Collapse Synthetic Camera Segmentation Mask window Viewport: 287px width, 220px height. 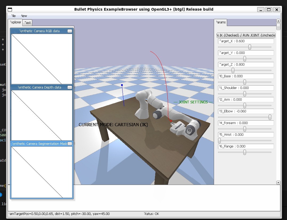click(x=70, y=144)
